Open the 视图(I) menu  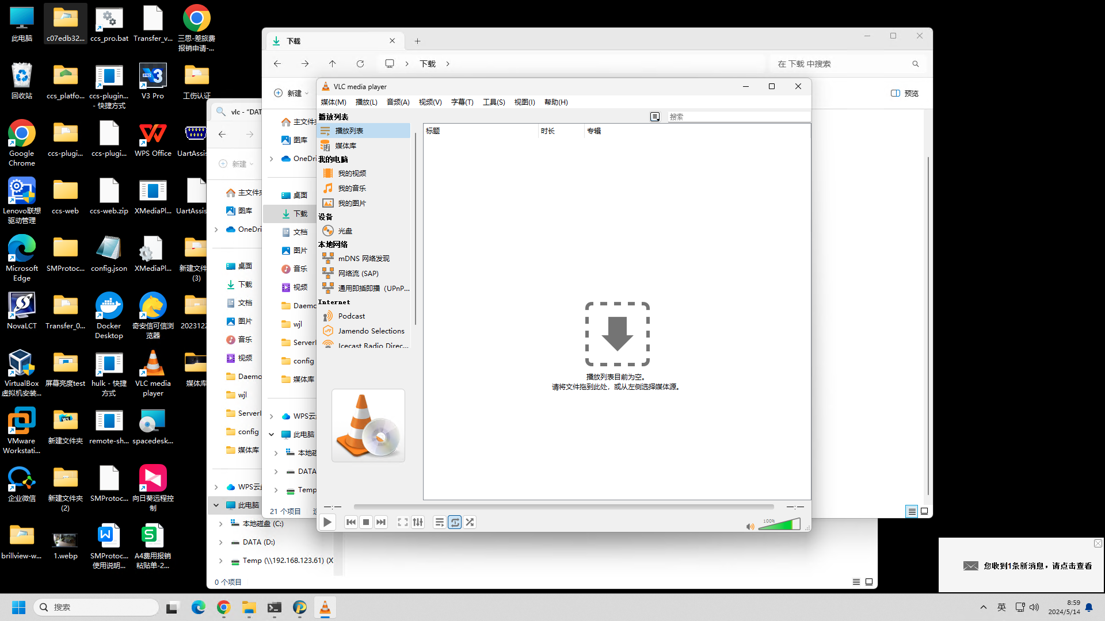(x=525, y=102)
